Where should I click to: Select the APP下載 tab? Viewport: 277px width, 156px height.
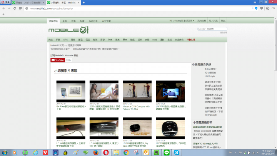(x=106, y=21)
